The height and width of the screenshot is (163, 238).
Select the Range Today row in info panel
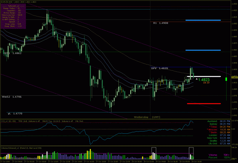coord(11,8)
